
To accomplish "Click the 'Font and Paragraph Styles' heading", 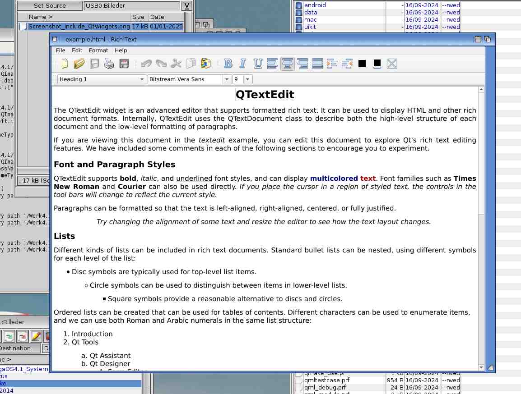I will coord(115,165).
